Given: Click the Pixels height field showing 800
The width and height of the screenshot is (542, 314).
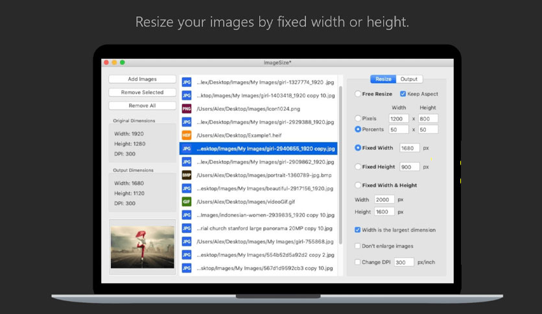Looking at the screenshot, I should [x=428, y=119].
